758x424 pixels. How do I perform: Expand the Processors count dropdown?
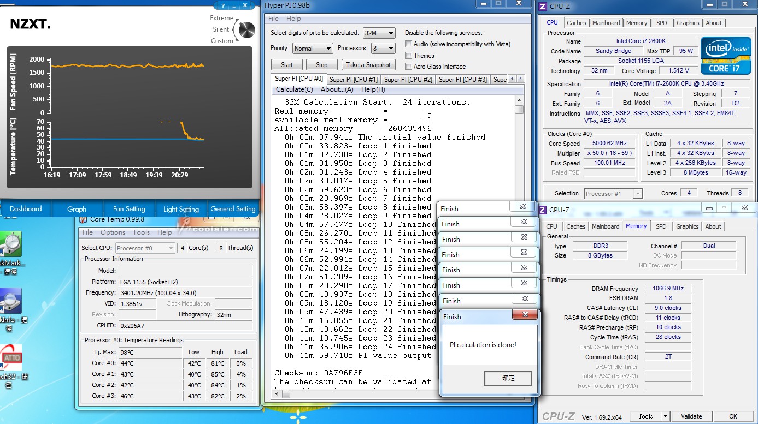click(x=383, y=49)
